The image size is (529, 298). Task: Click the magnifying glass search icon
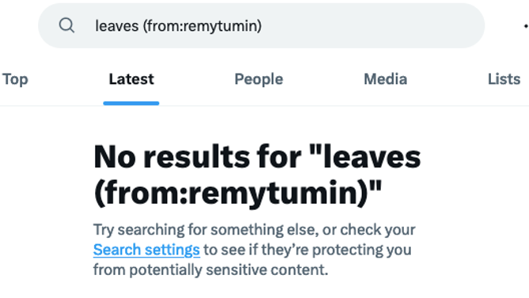click(x=67, y=25)
